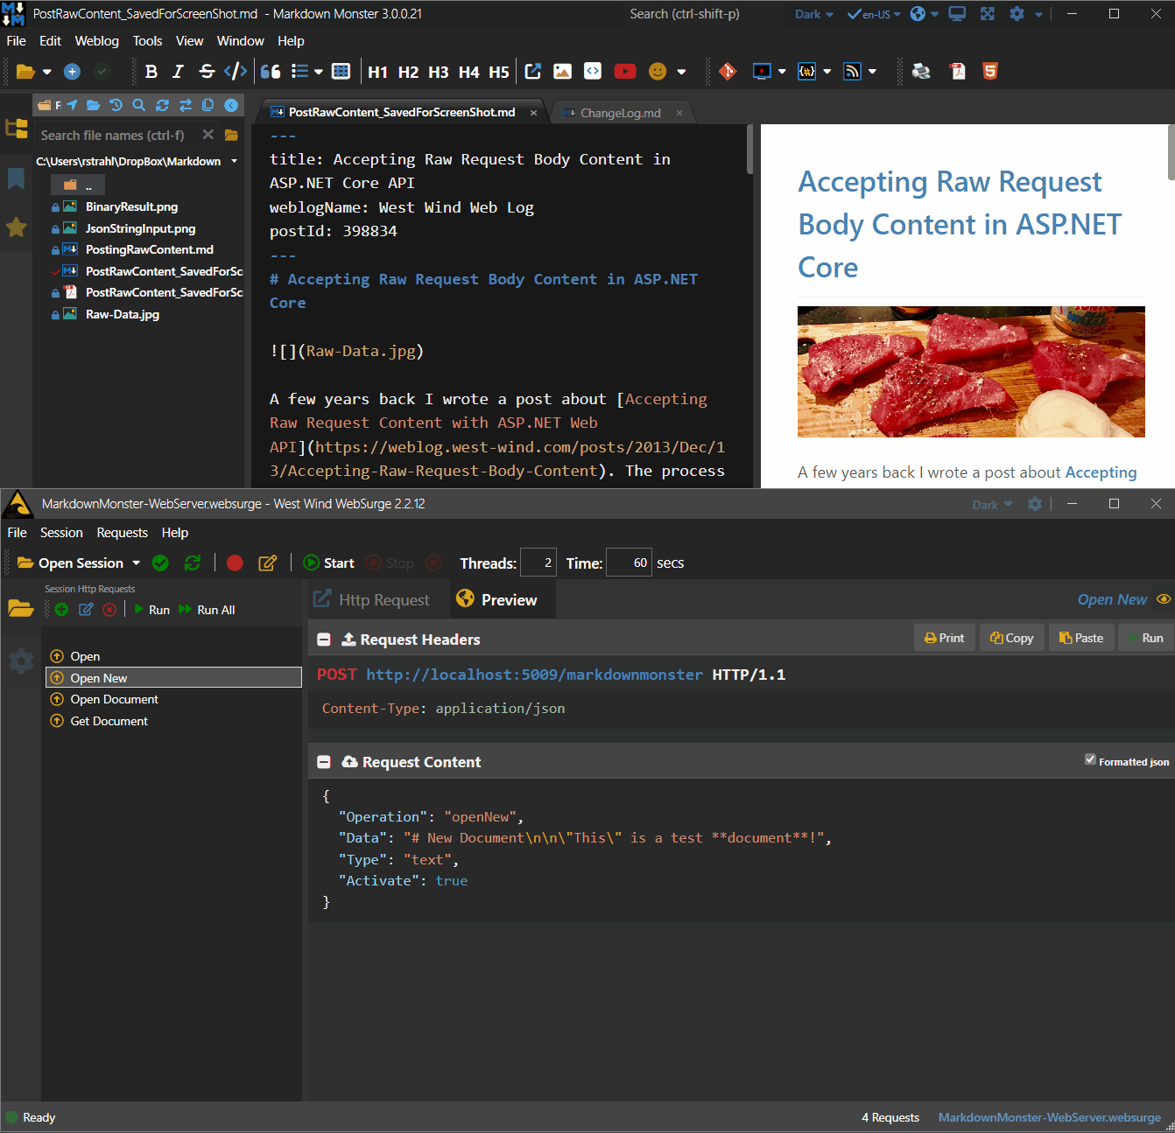The height and width of the screenshot is (1133, 1175).
Task: Collapse the folder browser sidebar
Action: pos(231,105)
